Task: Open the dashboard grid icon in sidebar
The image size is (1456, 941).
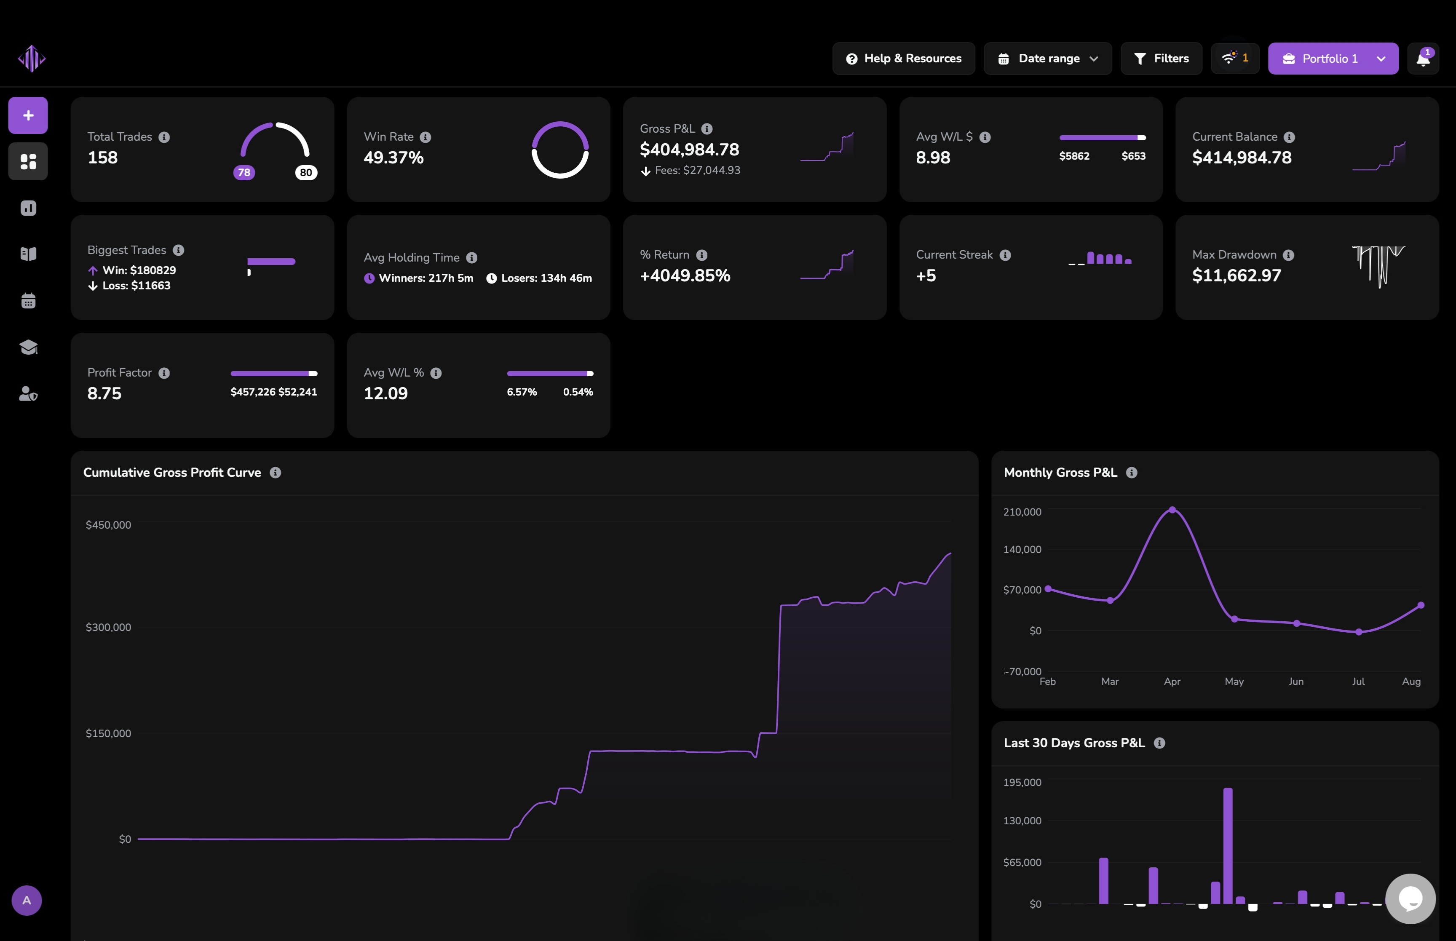Action: pyautogui.click(x=28, y=161)
